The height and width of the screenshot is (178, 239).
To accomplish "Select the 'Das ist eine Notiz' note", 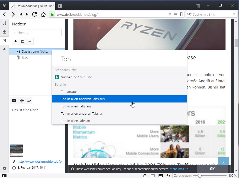I will tap(37, 52).
